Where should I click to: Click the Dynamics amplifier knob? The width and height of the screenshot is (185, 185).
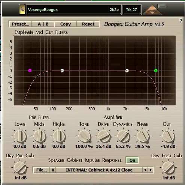click(x=123, y=136)
